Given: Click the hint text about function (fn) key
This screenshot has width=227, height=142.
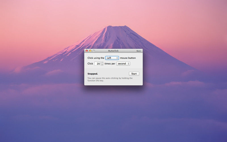Looking at the screenshot, I should click(110, 79).
